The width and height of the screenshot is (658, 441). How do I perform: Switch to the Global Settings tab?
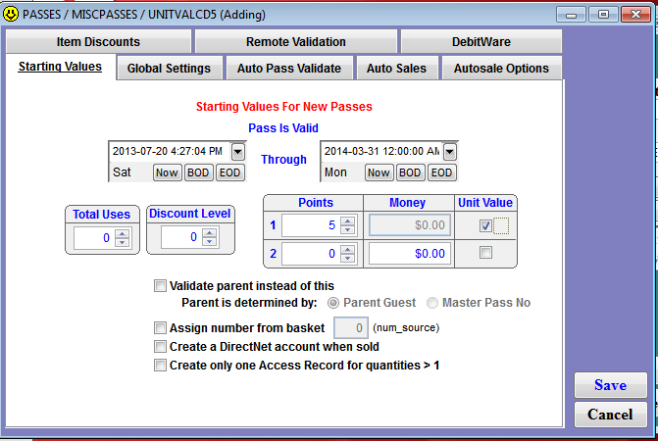(169, 68)
